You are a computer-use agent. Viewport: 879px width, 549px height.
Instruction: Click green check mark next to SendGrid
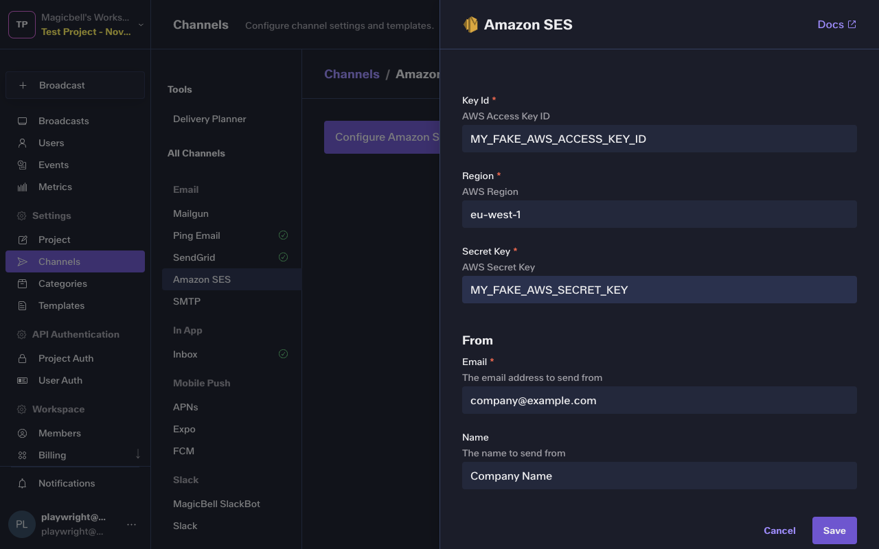click(x=283, y=257)
